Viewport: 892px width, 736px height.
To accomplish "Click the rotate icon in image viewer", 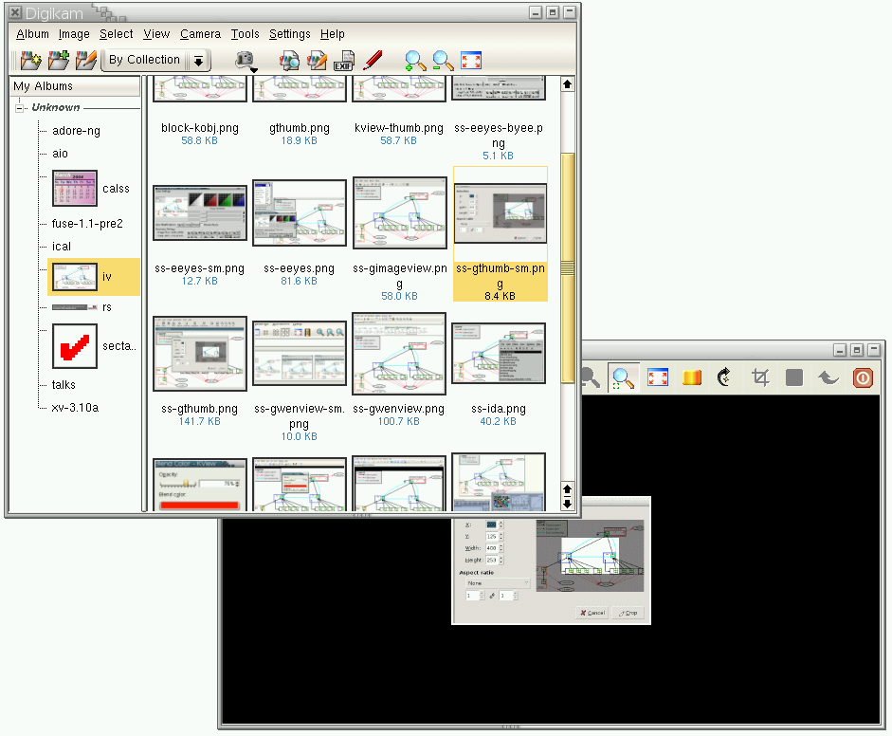I will coord(725,377).
